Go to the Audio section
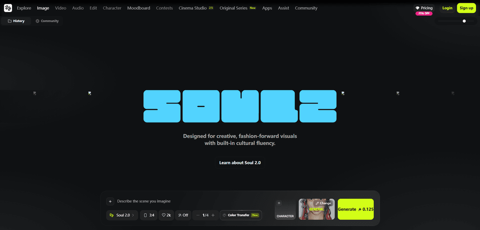 (x=78, y=8)
